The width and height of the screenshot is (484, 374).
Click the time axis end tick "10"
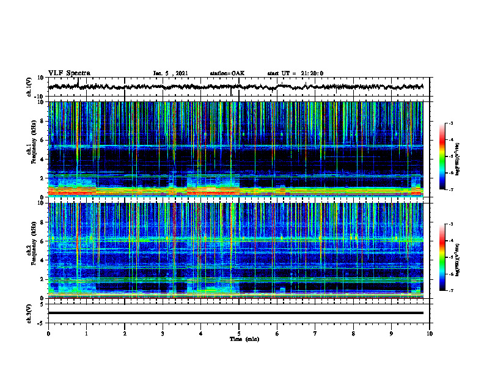[430, 334]
